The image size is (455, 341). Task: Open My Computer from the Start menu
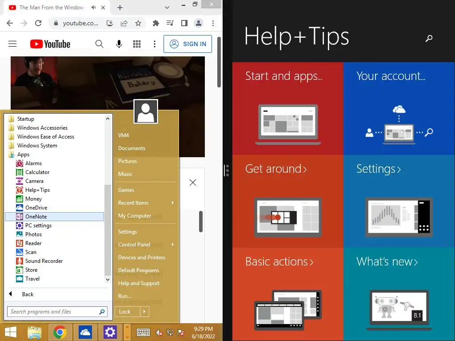pos(135,216)
